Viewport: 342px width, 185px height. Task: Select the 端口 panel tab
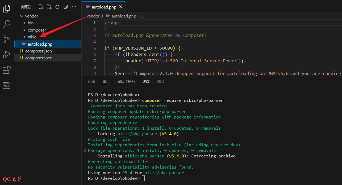point(160,82)
